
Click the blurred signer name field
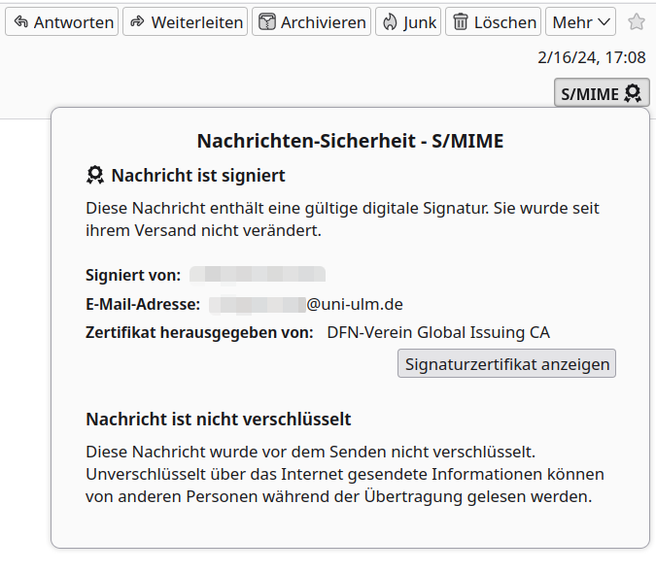(258, 275)
